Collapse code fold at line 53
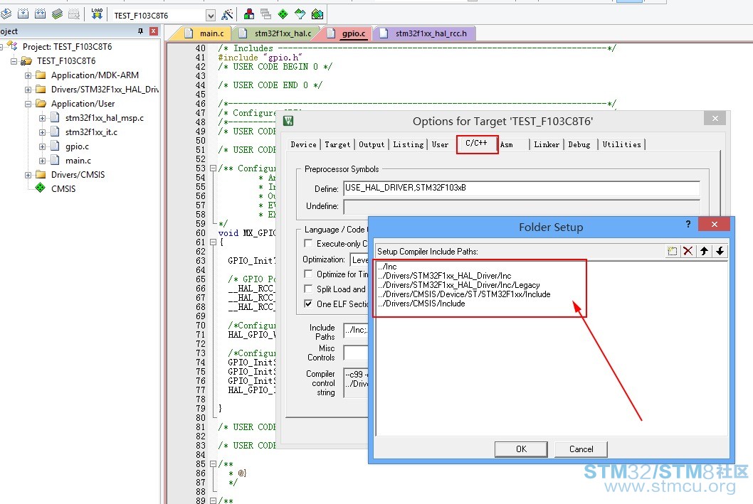 [213, 168]
